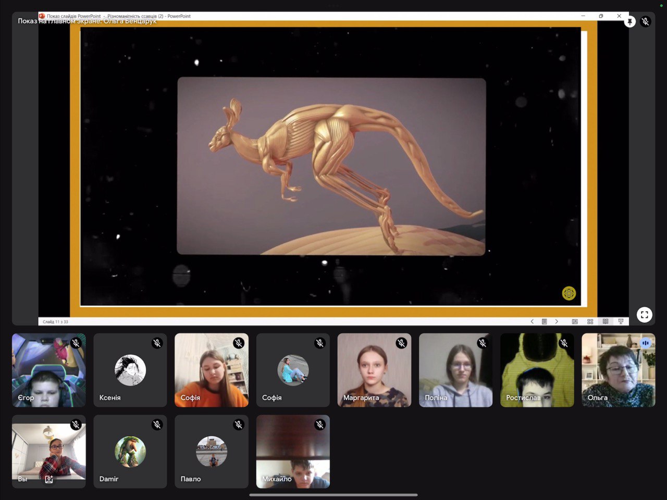
Task: Select Reading view book icon
Action: 605,322
